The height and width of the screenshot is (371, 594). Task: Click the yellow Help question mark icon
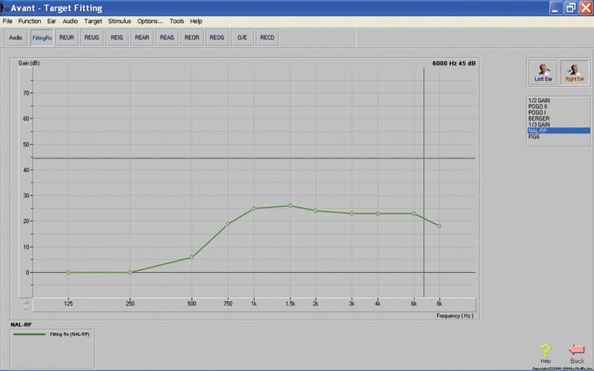point(545,351)
